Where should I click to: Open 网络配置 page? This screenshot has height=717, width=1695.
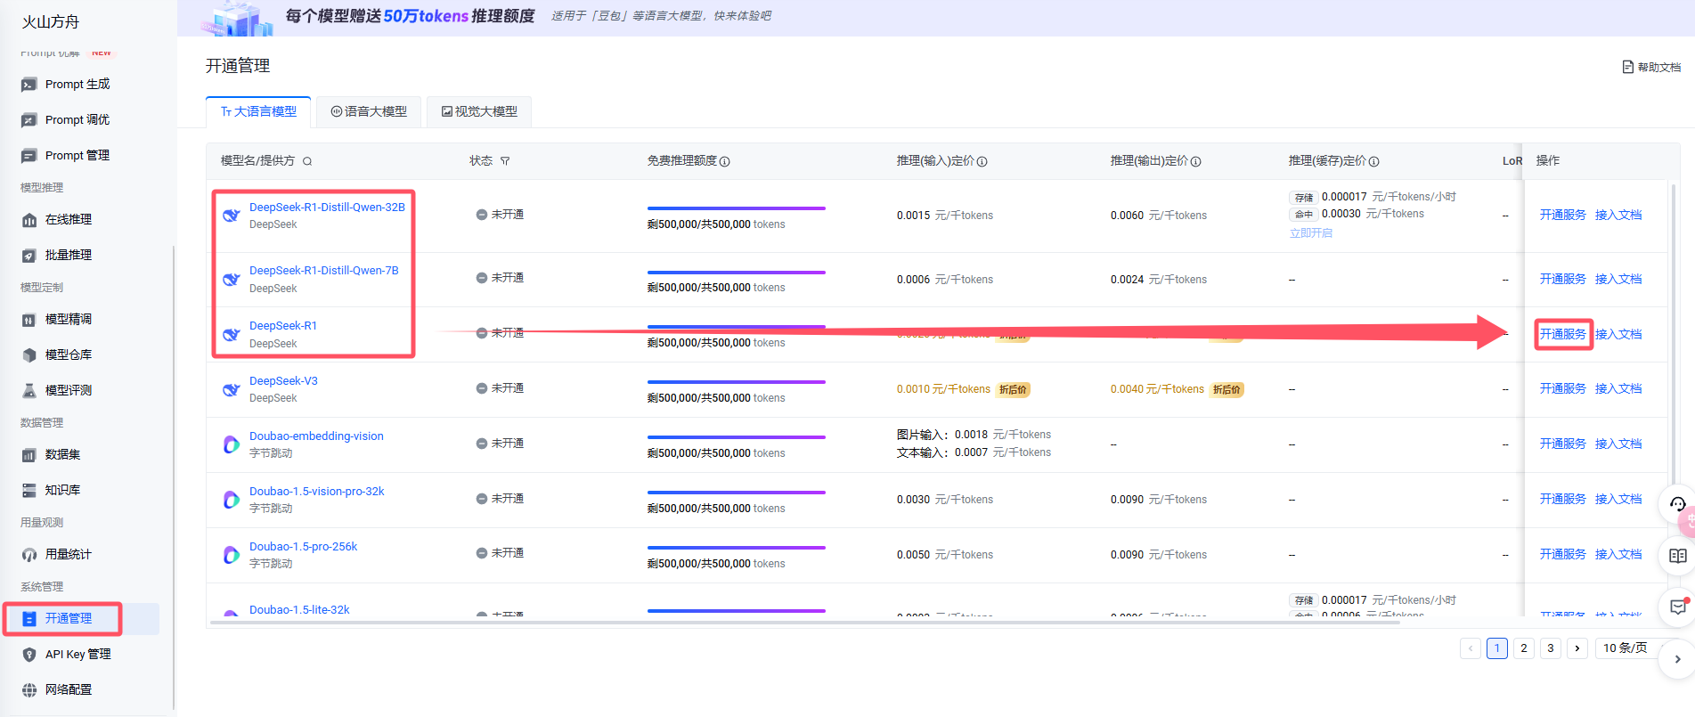pyautogui.click(x=69, y=689)
